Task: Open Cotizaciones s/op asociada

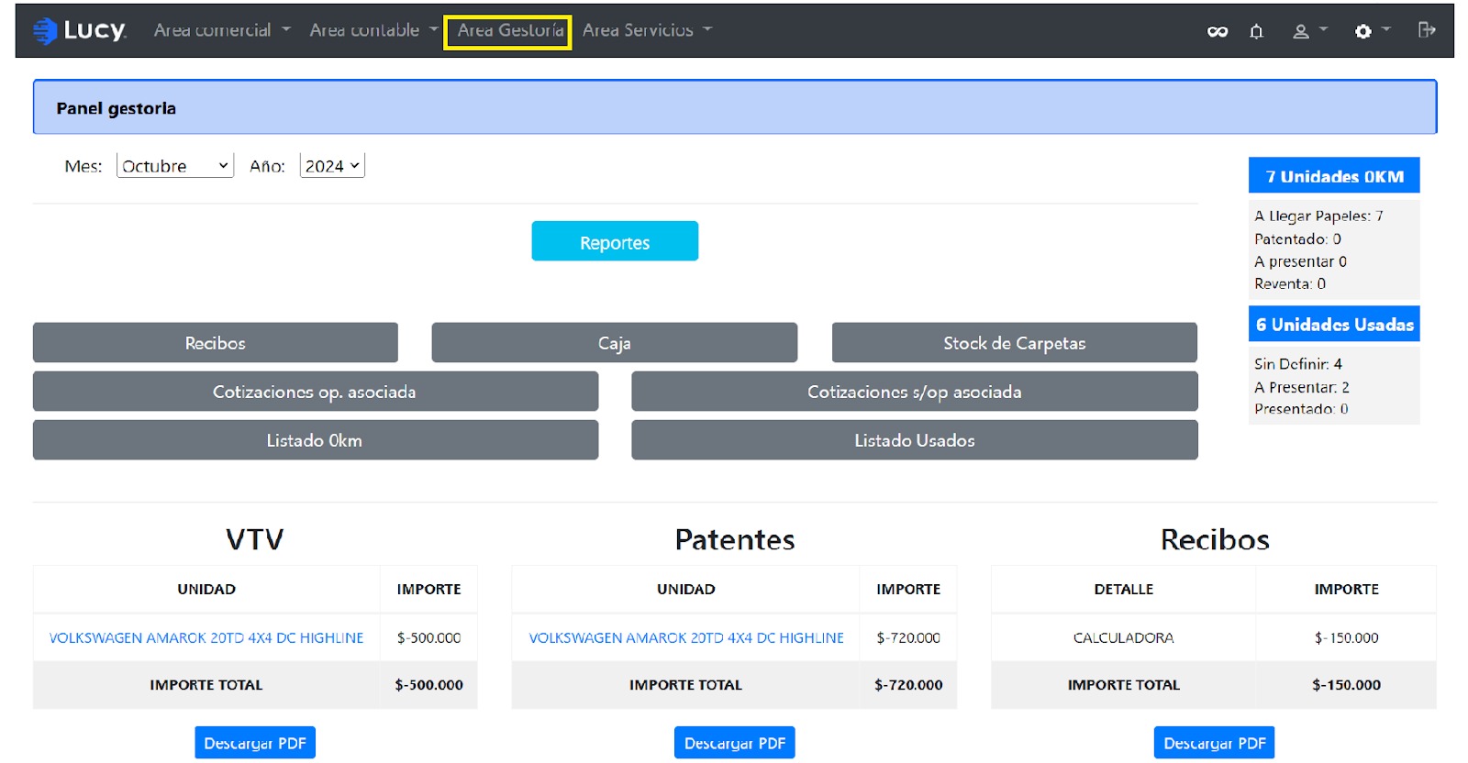Action: 915,392
